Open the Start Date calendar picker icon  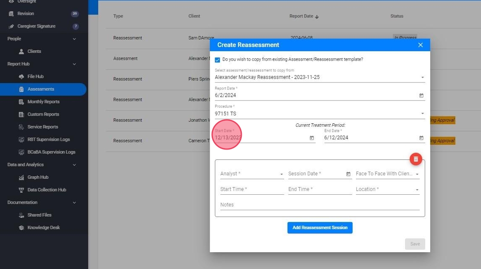tap(312, 138)
